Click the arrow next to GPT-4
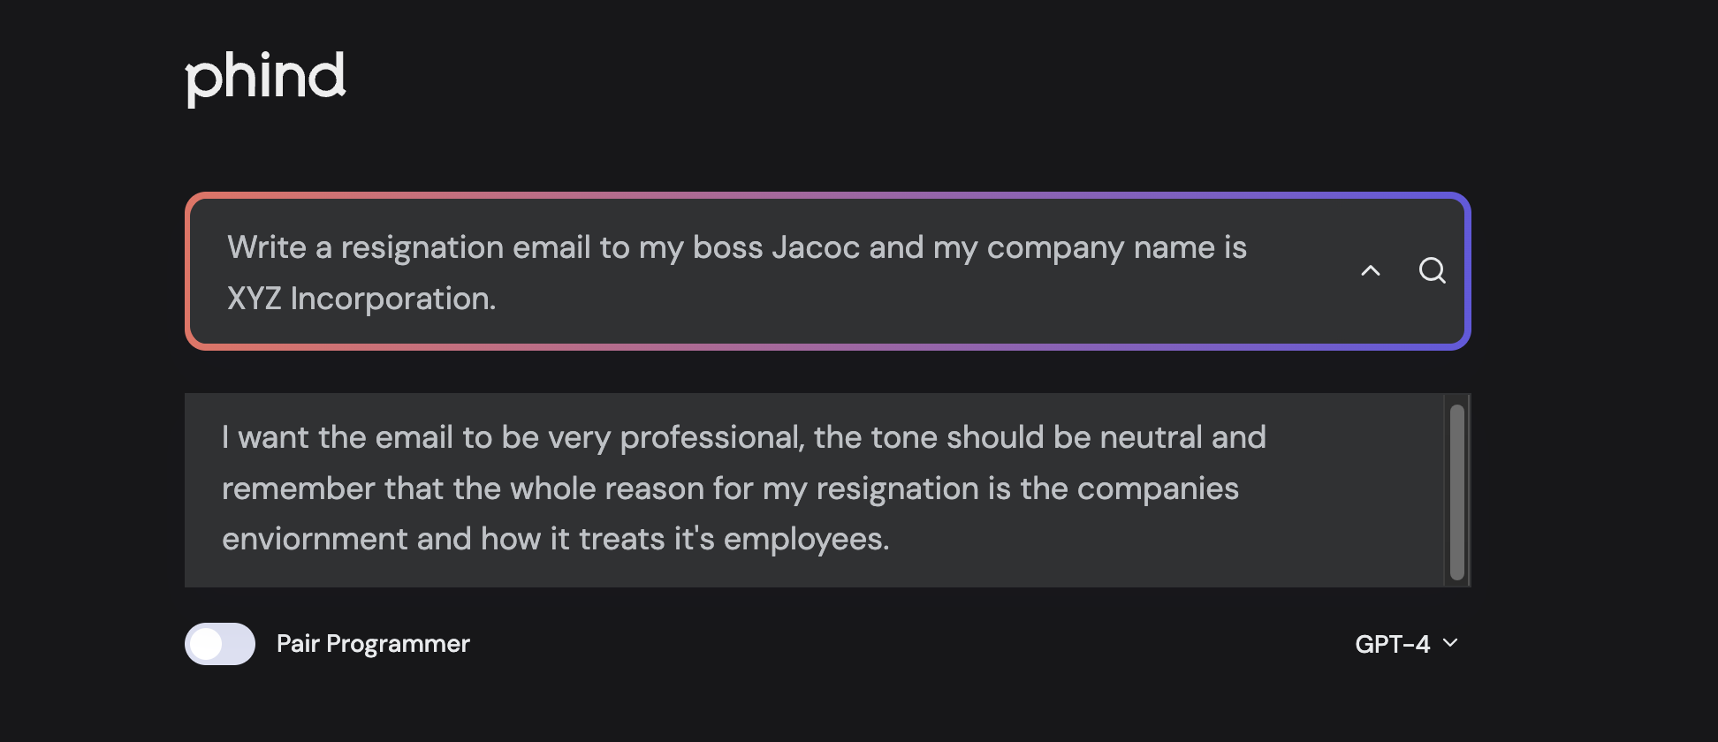The height and width of the screenshot is (742, 1718). click(x=1450, y=643)
